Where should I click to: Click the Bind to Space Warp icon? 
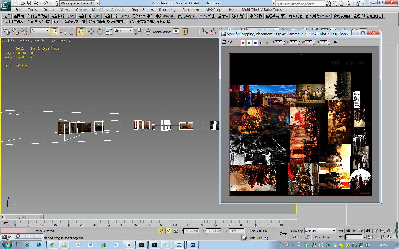pos(24,32)
